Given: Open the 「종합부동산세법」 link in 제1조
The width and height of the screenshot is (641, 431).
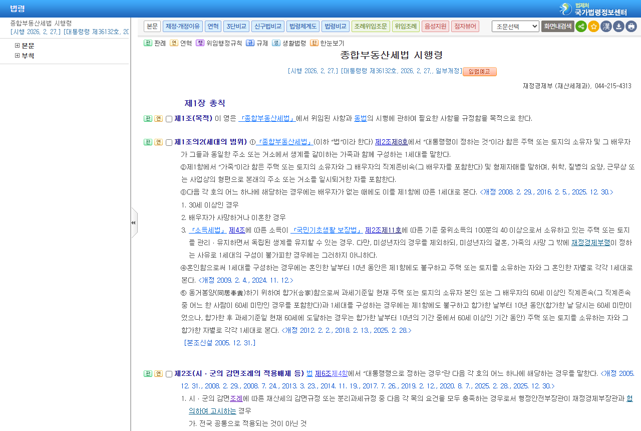Looking at the screenshot, I should (267, 119).
